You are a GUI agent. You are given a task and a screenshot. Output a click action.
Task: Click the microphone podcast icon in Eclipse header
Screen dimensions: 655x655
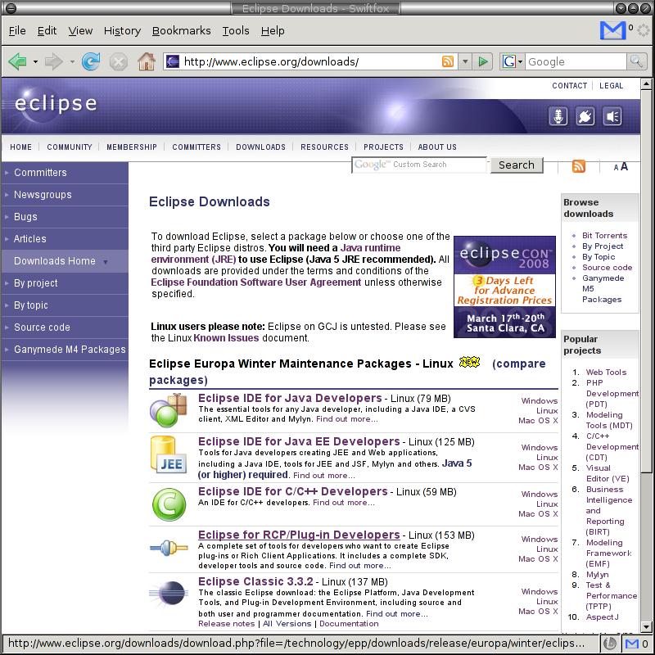pos(558,116)
